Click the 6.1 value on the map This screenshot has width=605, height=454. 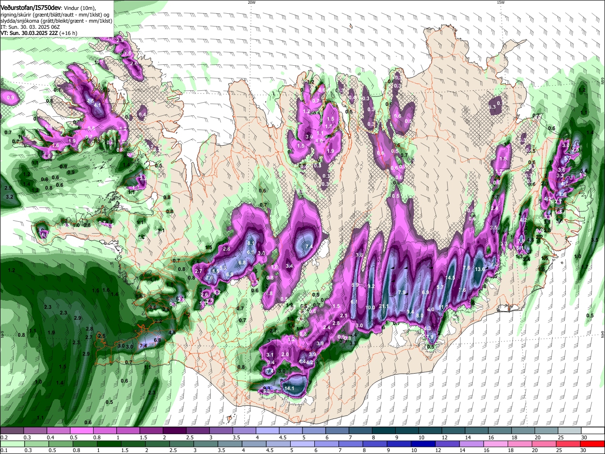pos(354,301)
